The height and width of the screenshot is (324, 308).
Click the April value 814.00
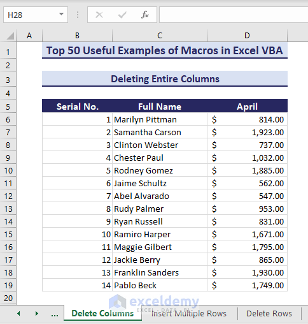pyautogui.click(x=247, y=119)
